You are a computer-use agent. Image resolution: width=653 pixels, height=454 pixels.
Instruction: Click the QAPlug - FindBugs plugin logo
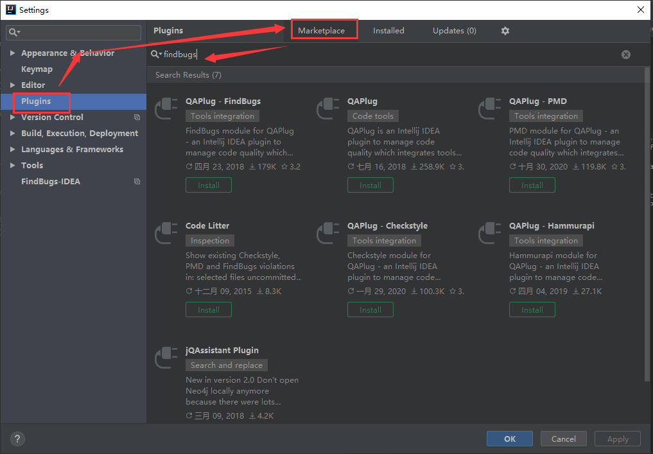(166, 109)
